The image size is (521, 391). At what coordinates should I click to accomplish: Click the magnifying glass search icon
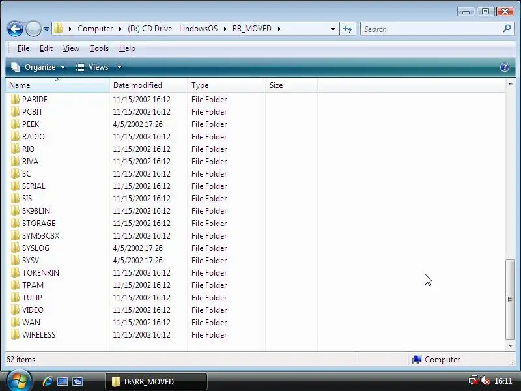(x=507, y=29)
